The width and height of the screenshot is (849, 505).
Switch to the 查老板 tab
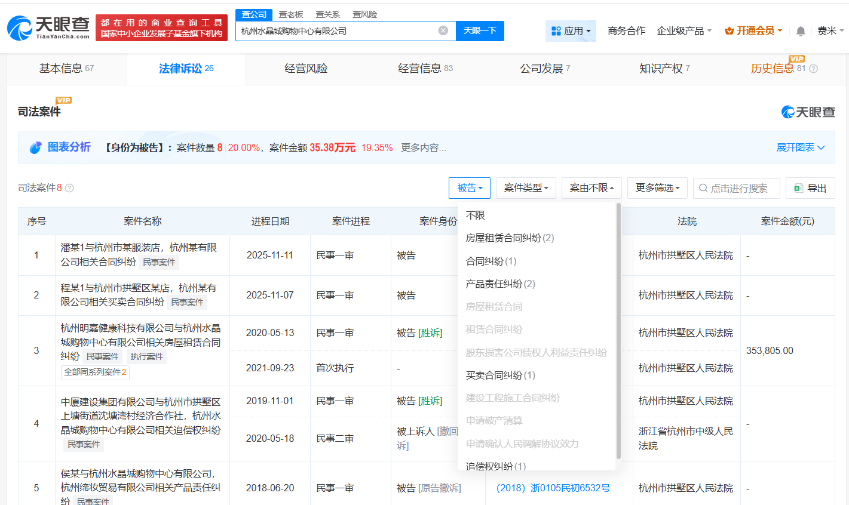[x=291, y=14]
